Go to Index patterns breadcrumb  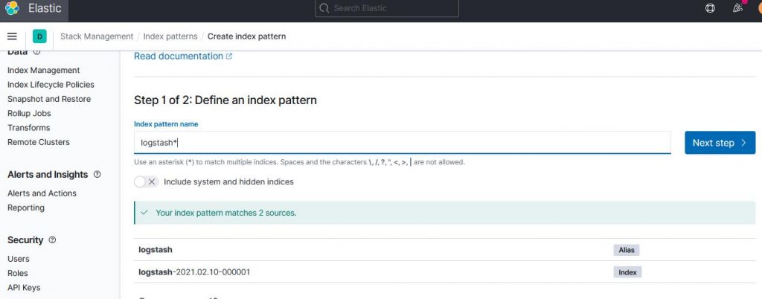(x=170, y=36)
